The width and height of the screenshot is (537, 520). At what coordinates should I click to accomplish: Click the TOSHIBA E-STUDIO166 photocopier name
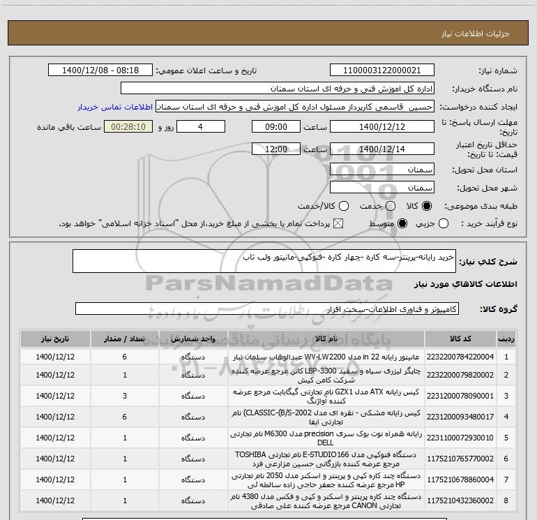coord(326,459)
